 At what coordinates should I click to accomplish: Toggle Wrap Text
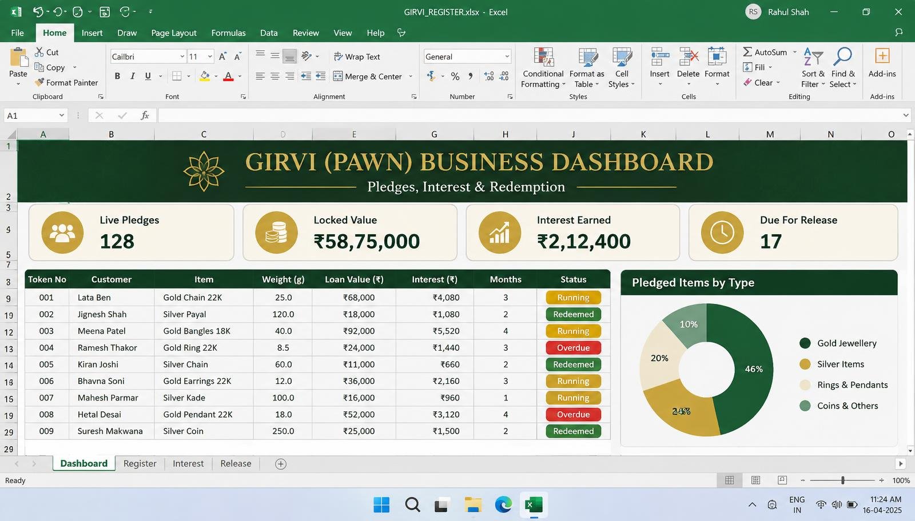click(x=356, y=57)
